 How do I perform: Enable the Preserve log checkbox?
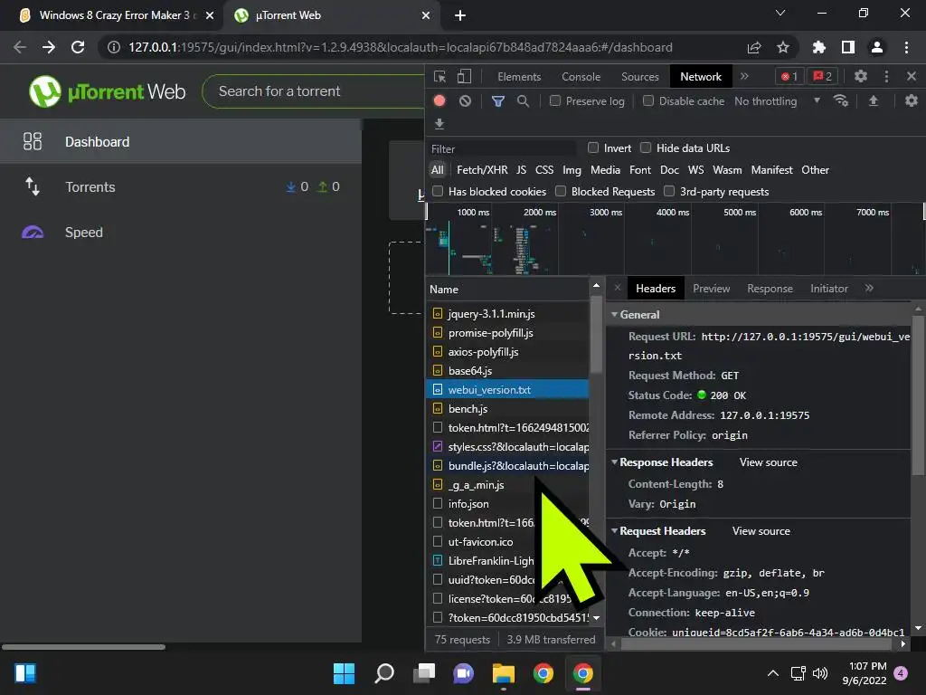(x=555, y=101)
